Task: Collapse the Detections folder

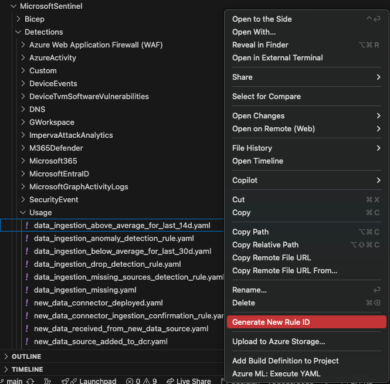Action: point(18,32)
